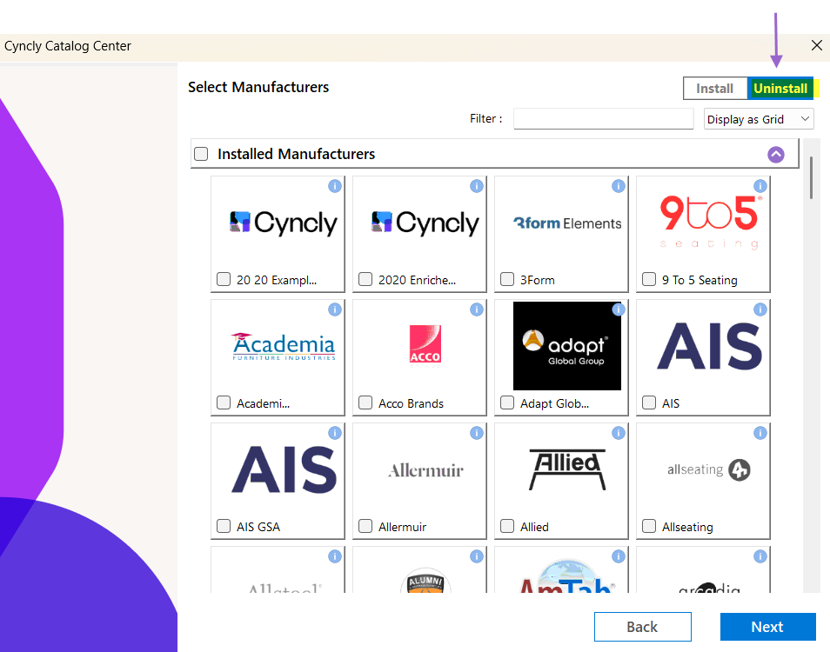Image resolution: width=830 pixels, height=652 pixels.
Task: Click into the Filter text field
Action: (604, 118)
